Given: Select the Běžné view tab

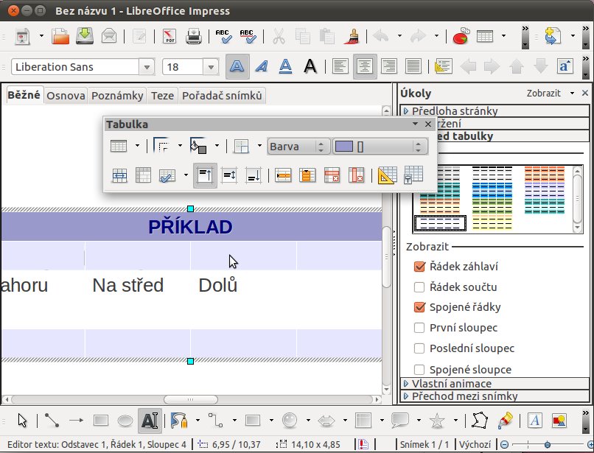Looking at the screenshot, I should pos(24,95).
